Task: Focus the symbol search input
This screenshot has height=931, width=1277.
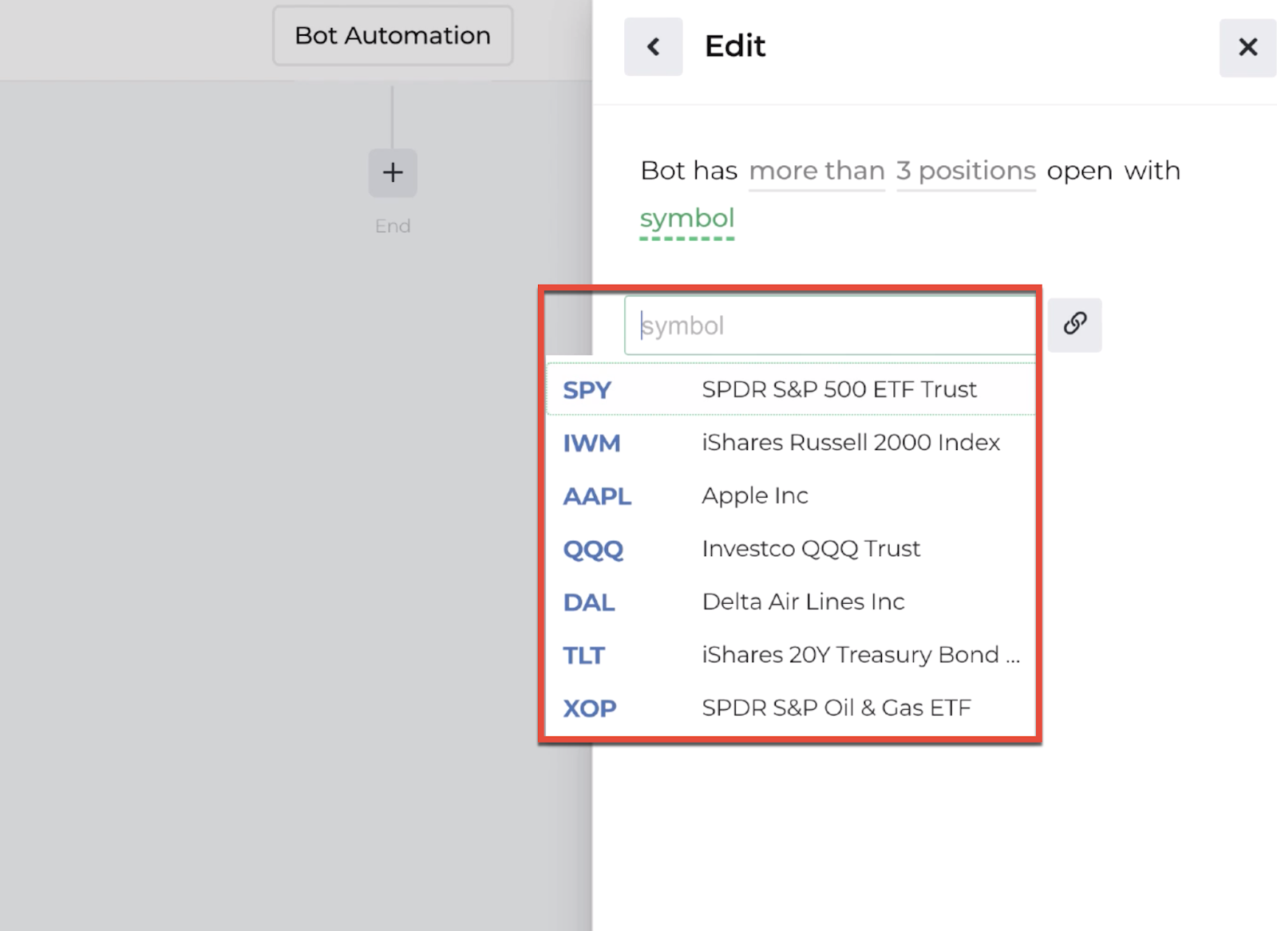Action: pyautogui.click(x=829, y=325)
